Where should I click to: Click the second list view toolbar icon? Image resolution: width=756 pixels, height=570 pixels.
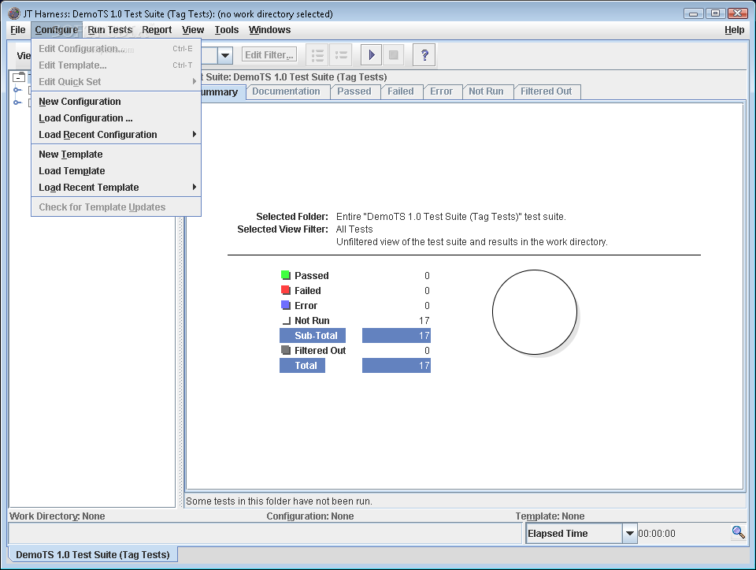[x=341, y=55]
